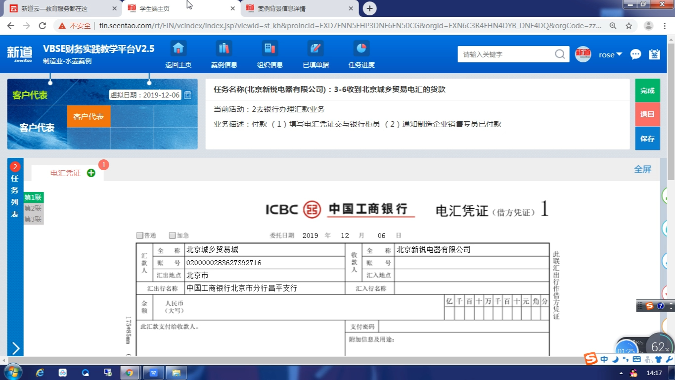Click payee name 北京新锐电器有限公司

click(433, 250)
